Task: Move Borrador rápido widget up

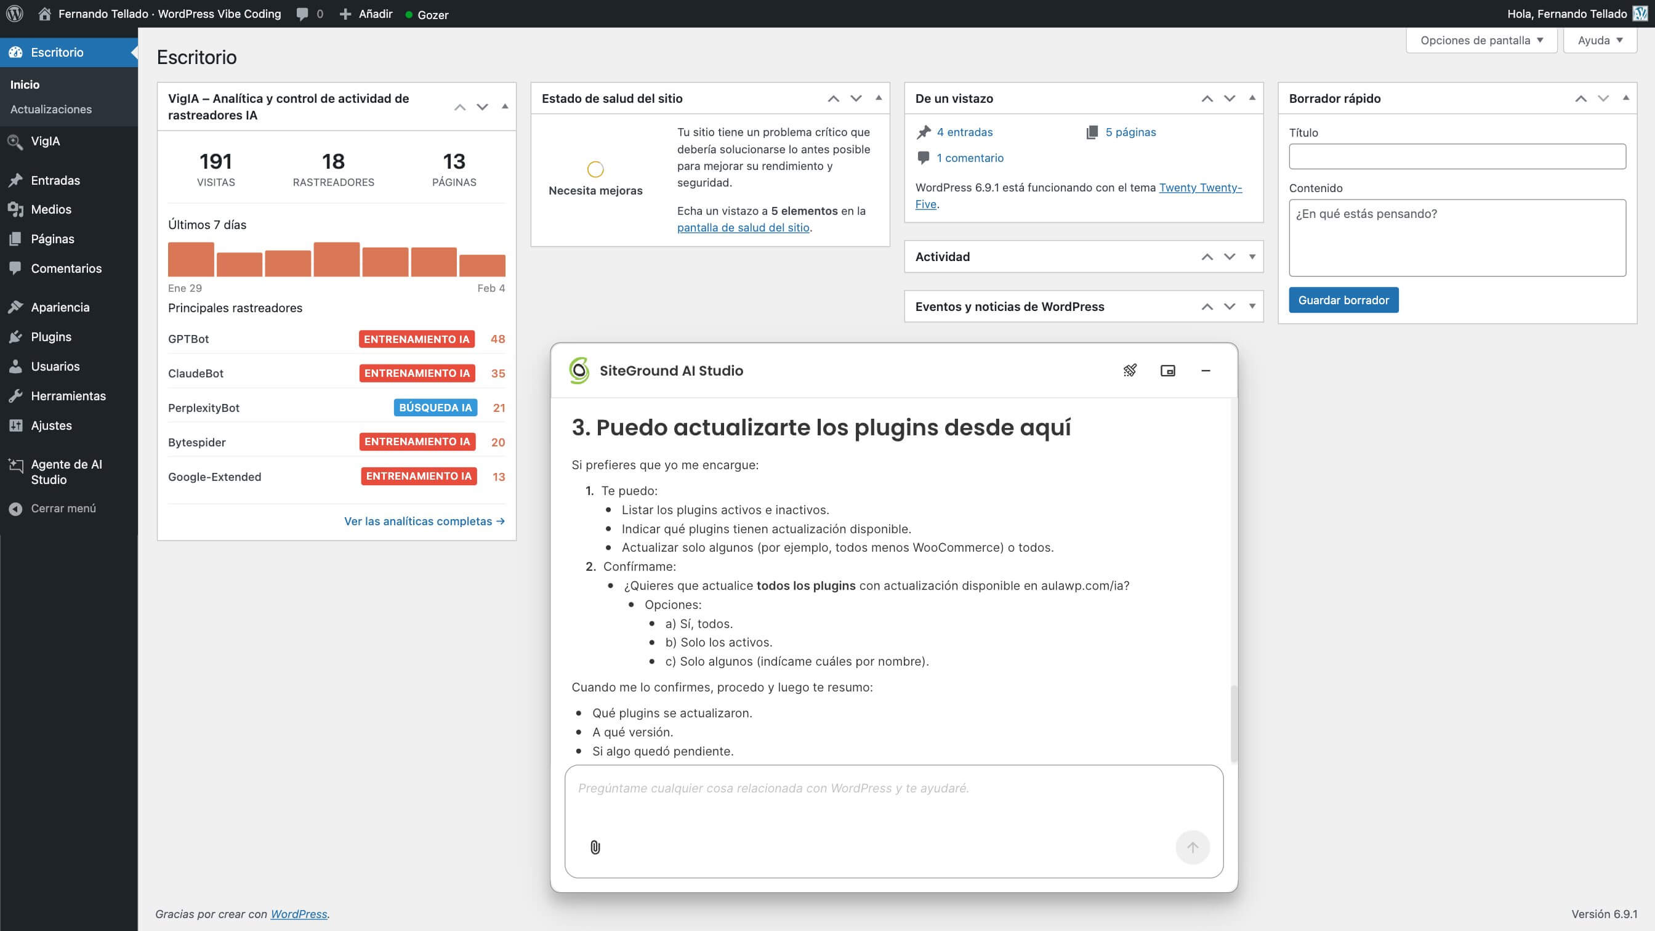Action: coord(1581,99)
